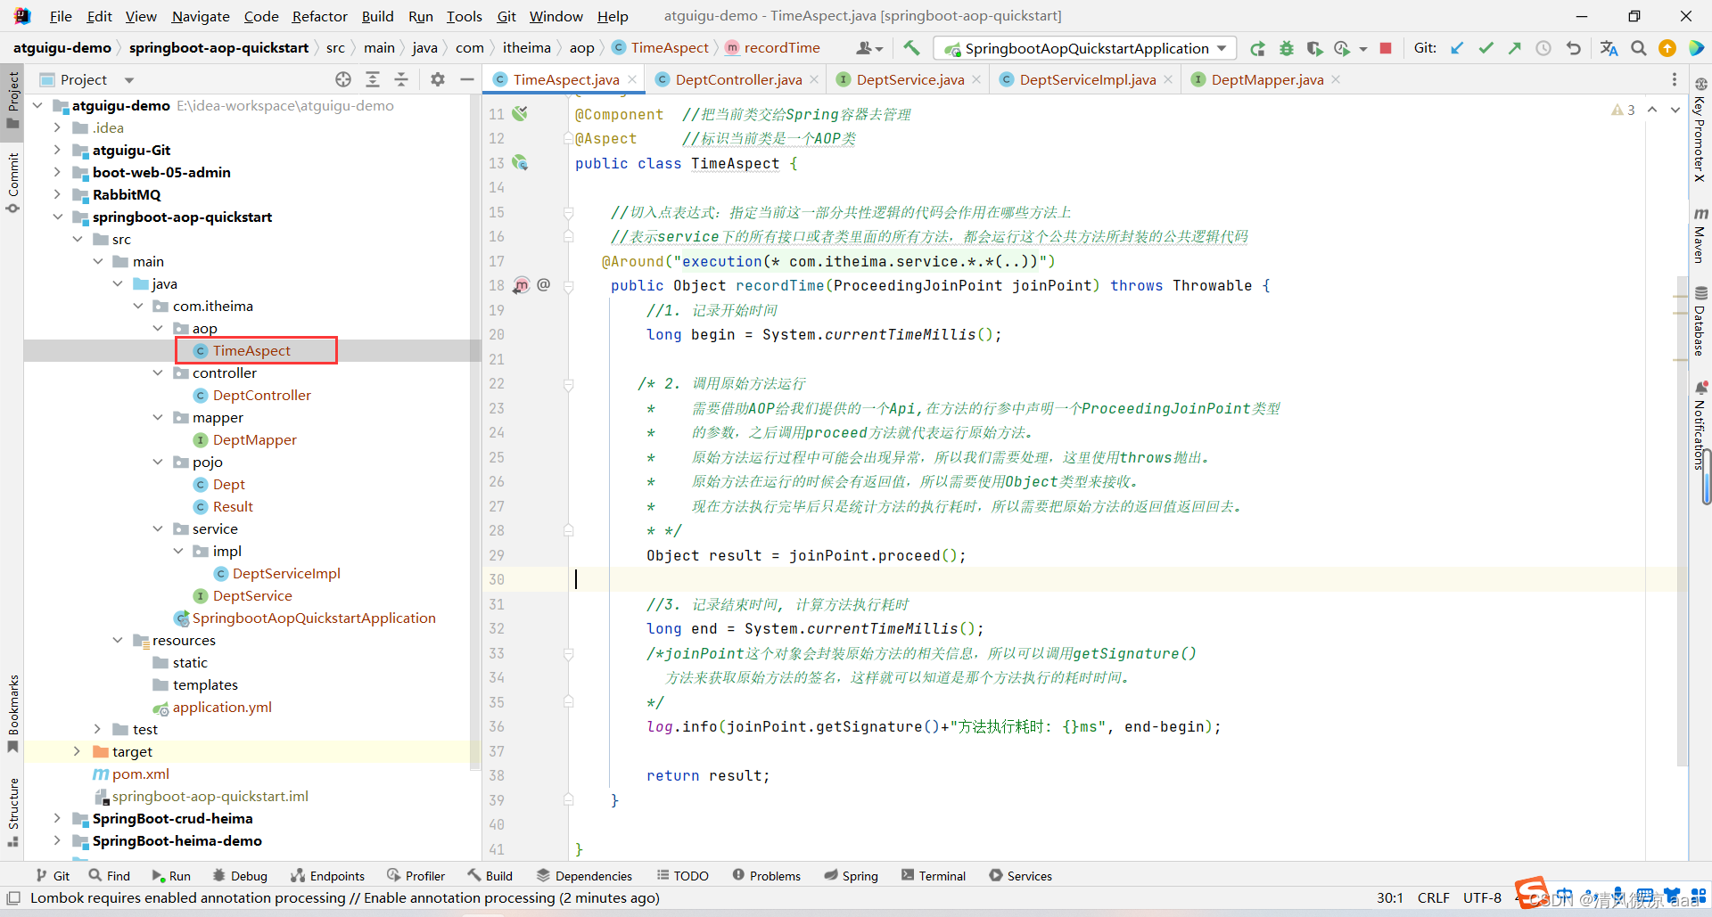The image size is (1712, 917).
Task: Open Project view mode dropdown
Action: coord(129,80)
